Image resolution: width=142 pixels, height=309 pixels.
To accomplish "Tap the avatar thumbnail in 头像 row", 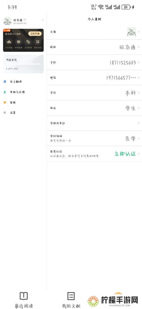I will point(131,32).
